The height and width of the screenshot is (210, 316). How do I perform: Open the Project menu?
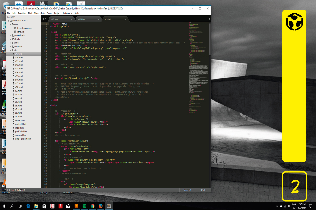(x=57, y=14)
